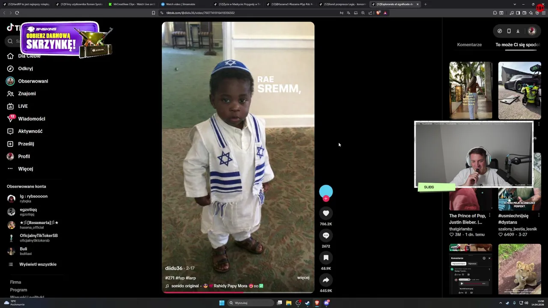
Task: Switch to the Komentarze tab
Action: [469, 44]
